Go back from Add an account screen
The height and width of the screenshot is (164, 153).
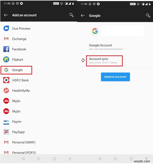[6, 15]
